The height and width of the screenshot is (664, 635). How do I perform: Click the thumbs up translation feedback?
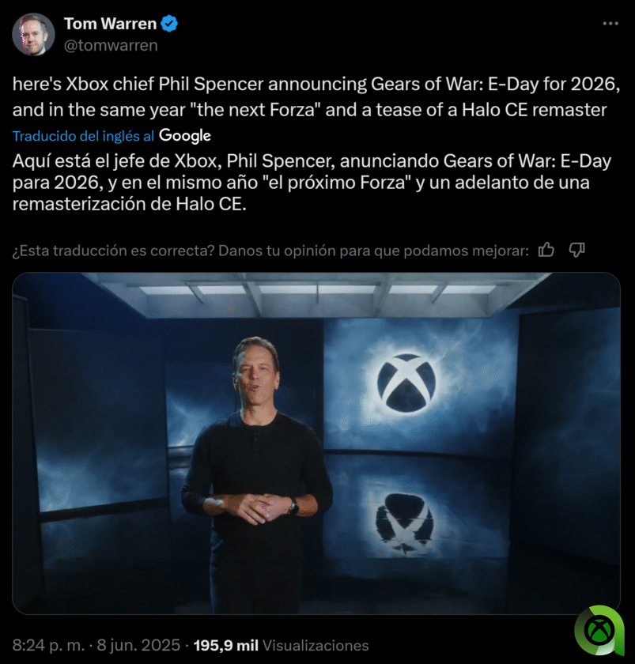coord(546,251)
